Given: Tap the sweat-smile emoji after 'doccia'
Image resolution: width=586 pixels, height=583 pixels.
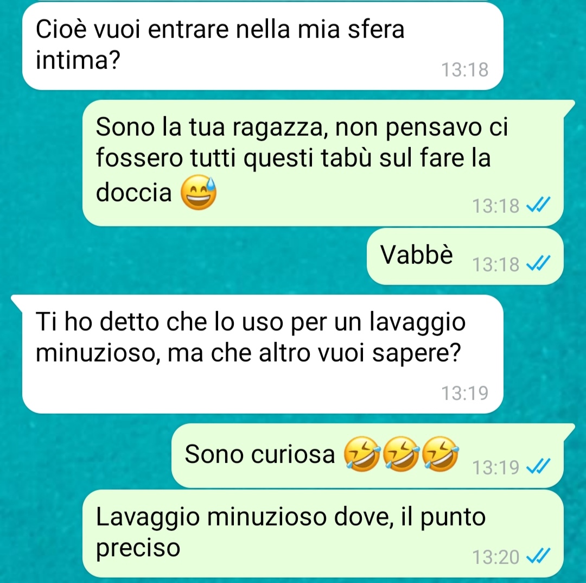Looking at the screenshot, I should pos(199,193).
